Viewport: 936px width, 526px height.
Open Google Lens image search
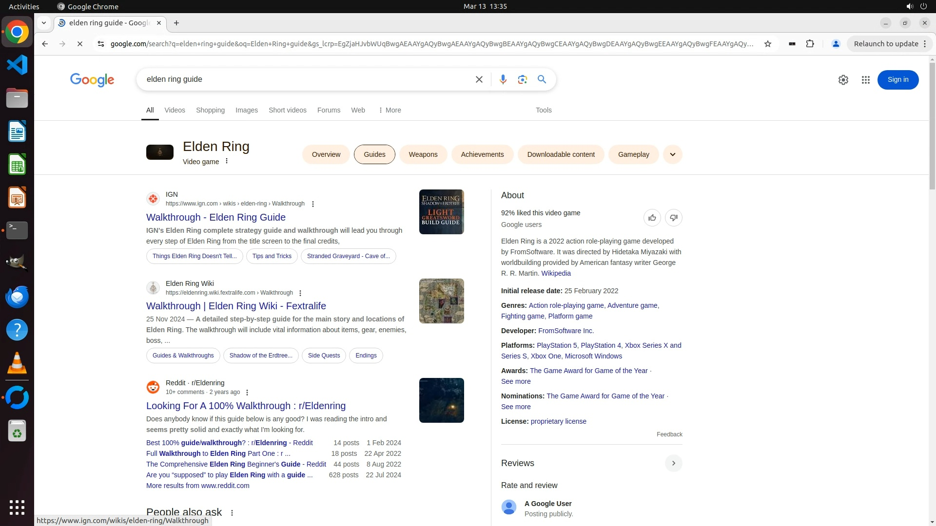(x=522, y=79)
